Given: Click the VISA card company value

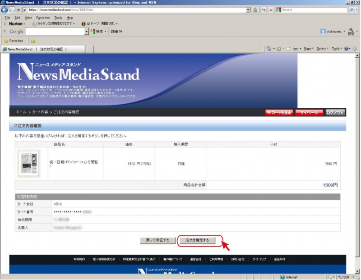Looking at the screenshot, I should (58, 204).
